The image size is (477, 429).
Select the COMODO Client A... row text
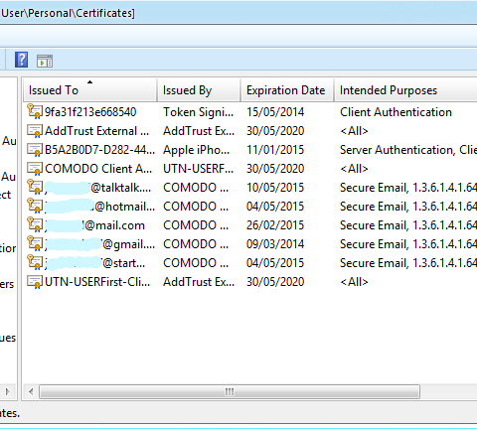coord(98,169)
